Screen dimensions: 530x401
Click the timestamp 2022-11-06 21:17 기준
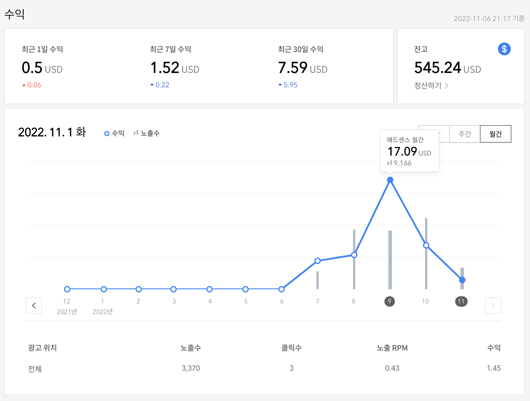point(489,19)
